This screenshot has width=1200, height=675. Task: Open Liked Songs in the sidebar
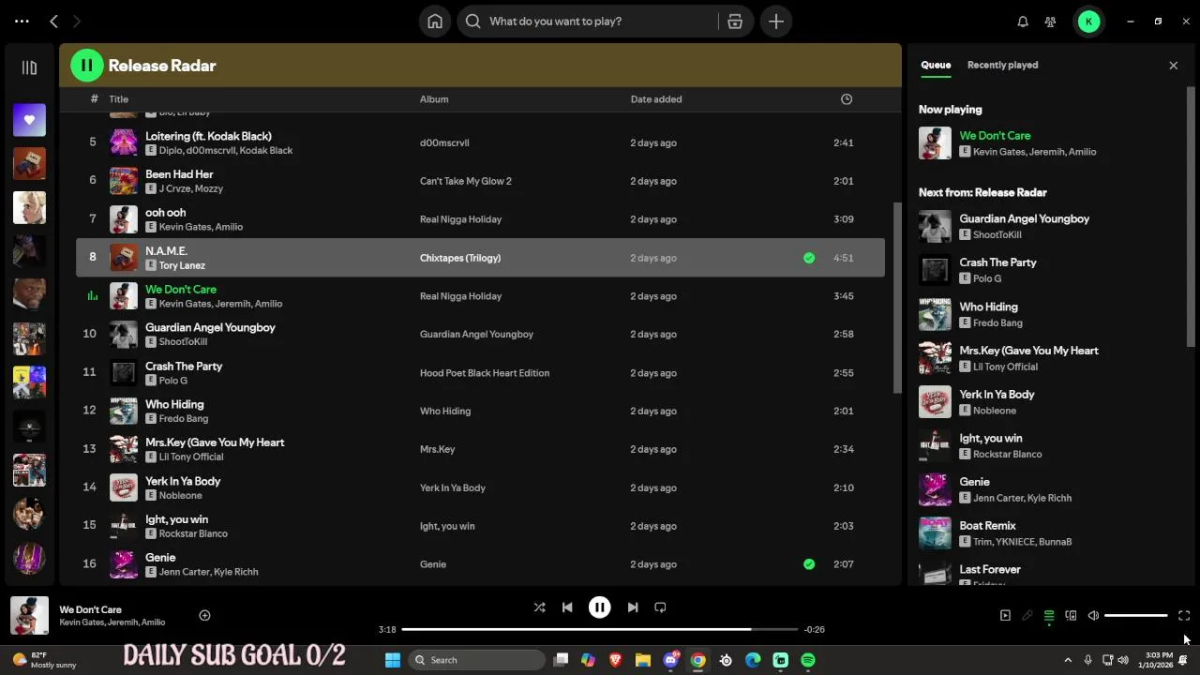tap(29, 119)
